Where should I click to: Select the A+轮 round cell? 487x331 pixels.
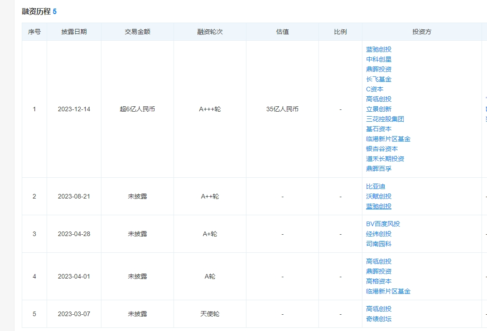pyautogui.click(x=210, y=234)
